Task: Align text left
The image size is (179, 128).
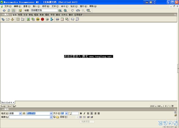Action: pos(88,113)
